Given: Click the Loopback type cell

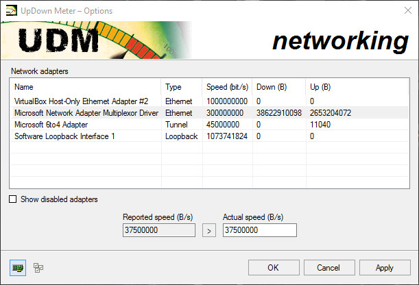Looking at the screenshot, I should [181, 136].
